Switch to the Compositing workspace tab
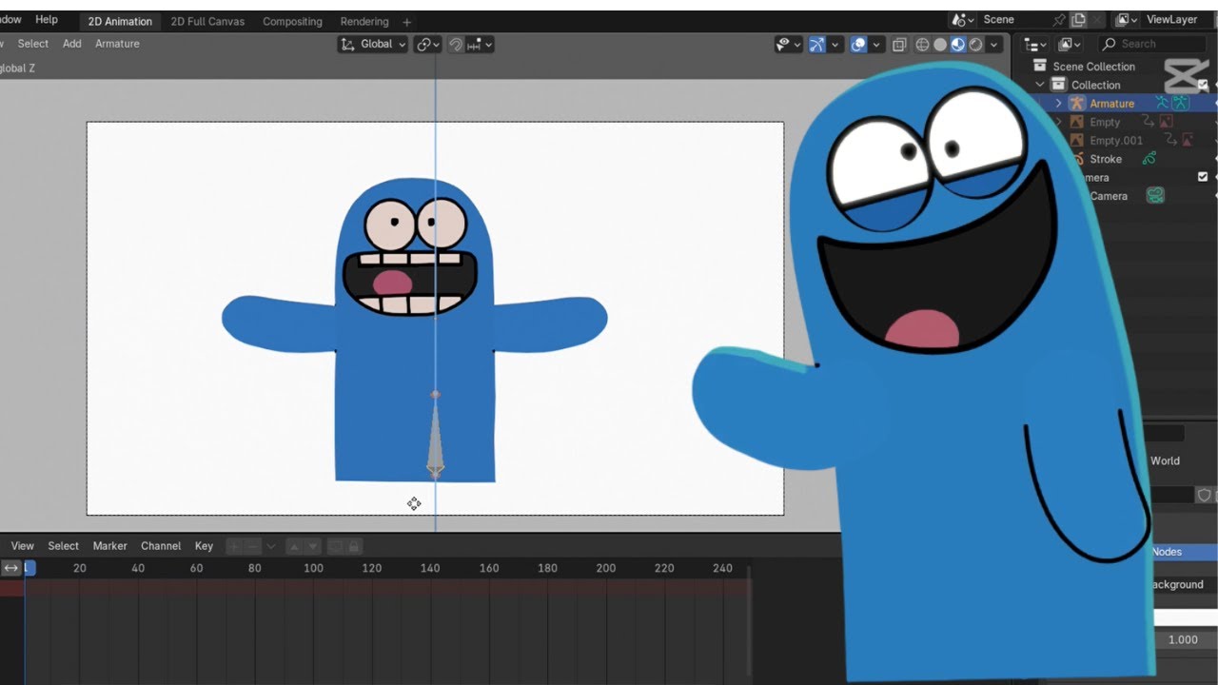Viewport: 1218px width, 685px height. 292,21
